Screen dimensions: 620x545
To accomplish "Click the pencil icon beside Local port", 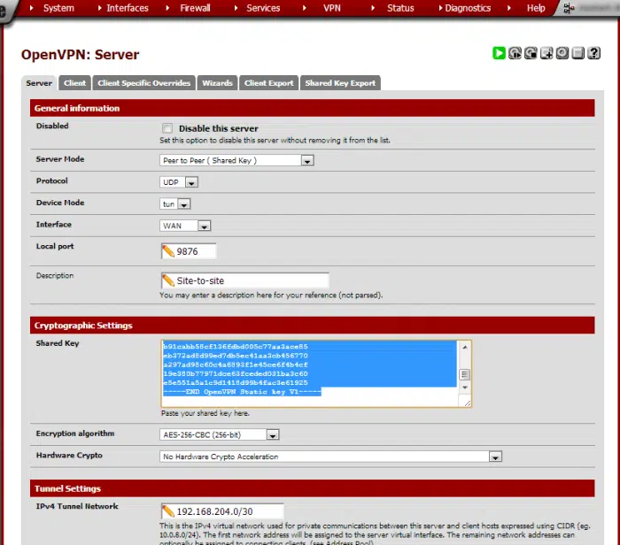I will coord(167,251).
